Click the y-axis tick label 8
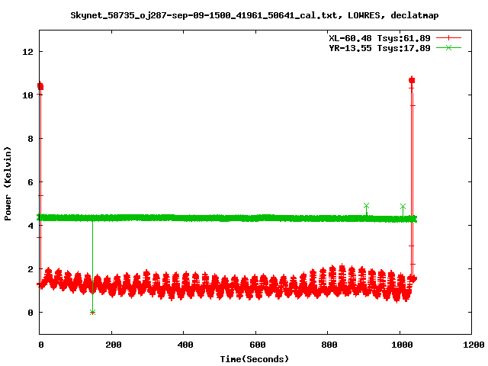Viewport: 488px width, 366px height. [x=30, y=139]
